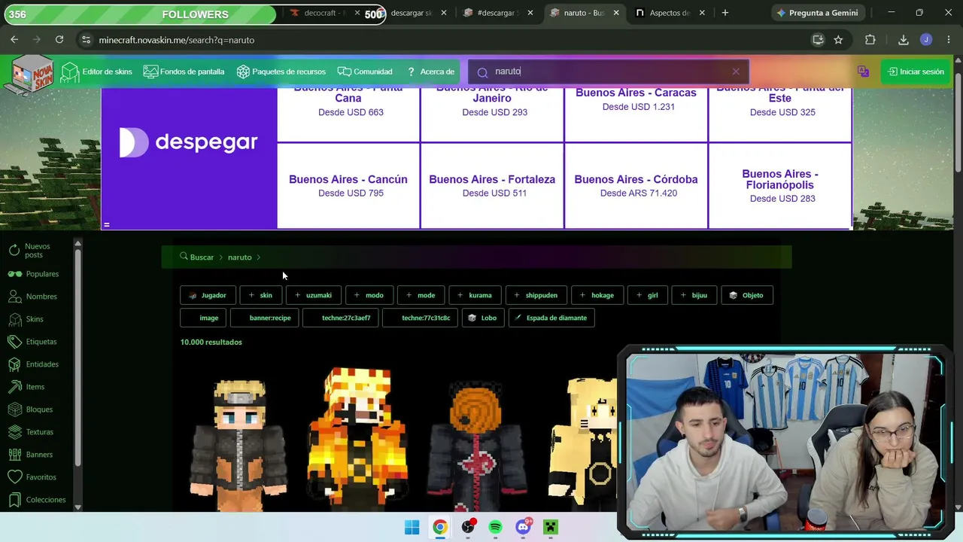
Task: Select the banner:recipe filter tag
Action: pyautogui.click(x=264, y=318)
